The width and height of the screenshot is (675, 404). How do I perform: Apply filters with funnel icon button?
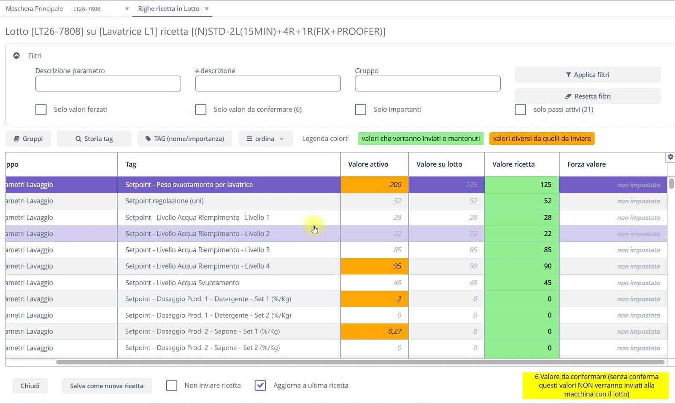[x=588, y=75]
